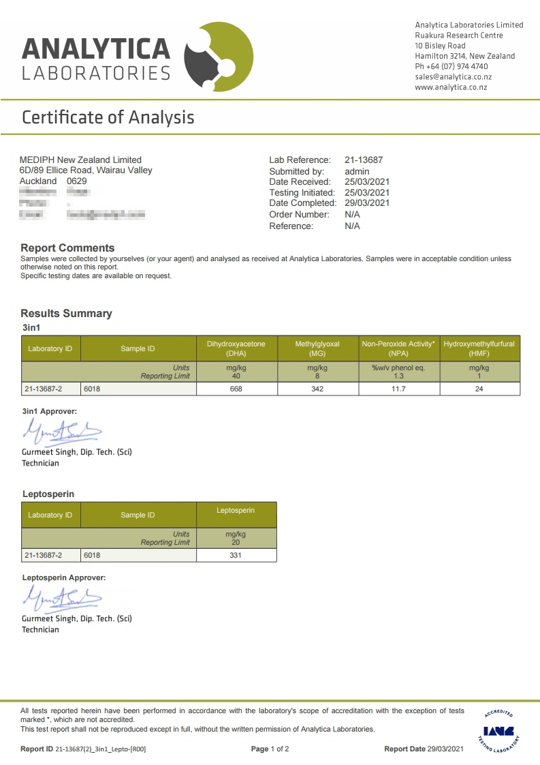Select the Ruakura Research Centre line

(458, 35)
